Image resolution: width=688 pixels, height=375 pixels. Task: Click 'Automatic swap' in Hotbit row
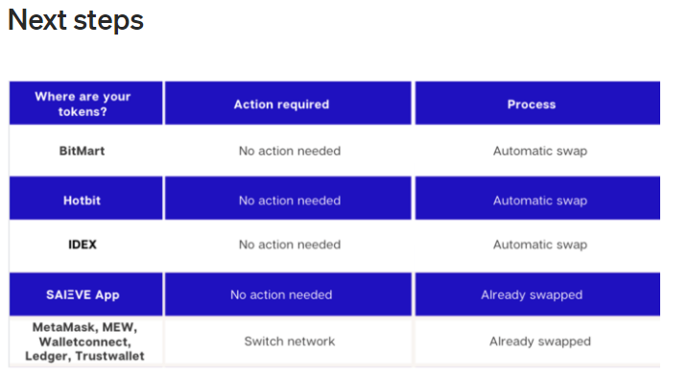[x=540, y=200]
